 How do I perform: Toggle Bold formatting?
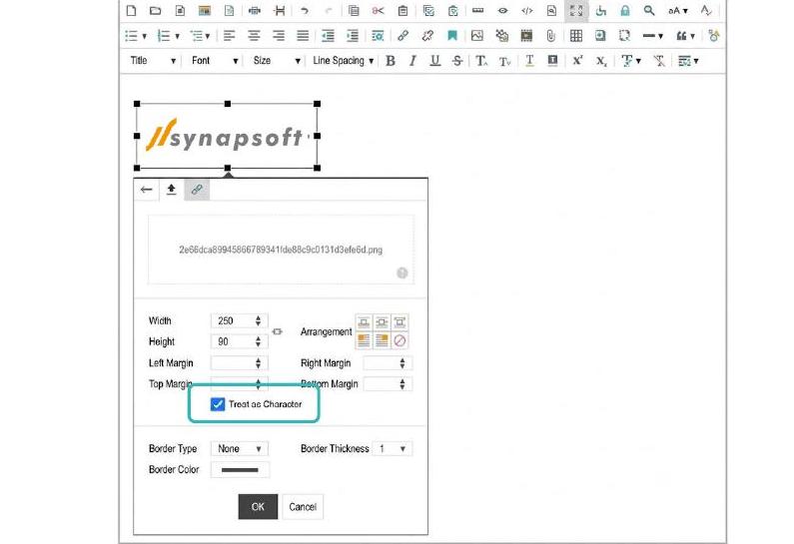[391, 61]
